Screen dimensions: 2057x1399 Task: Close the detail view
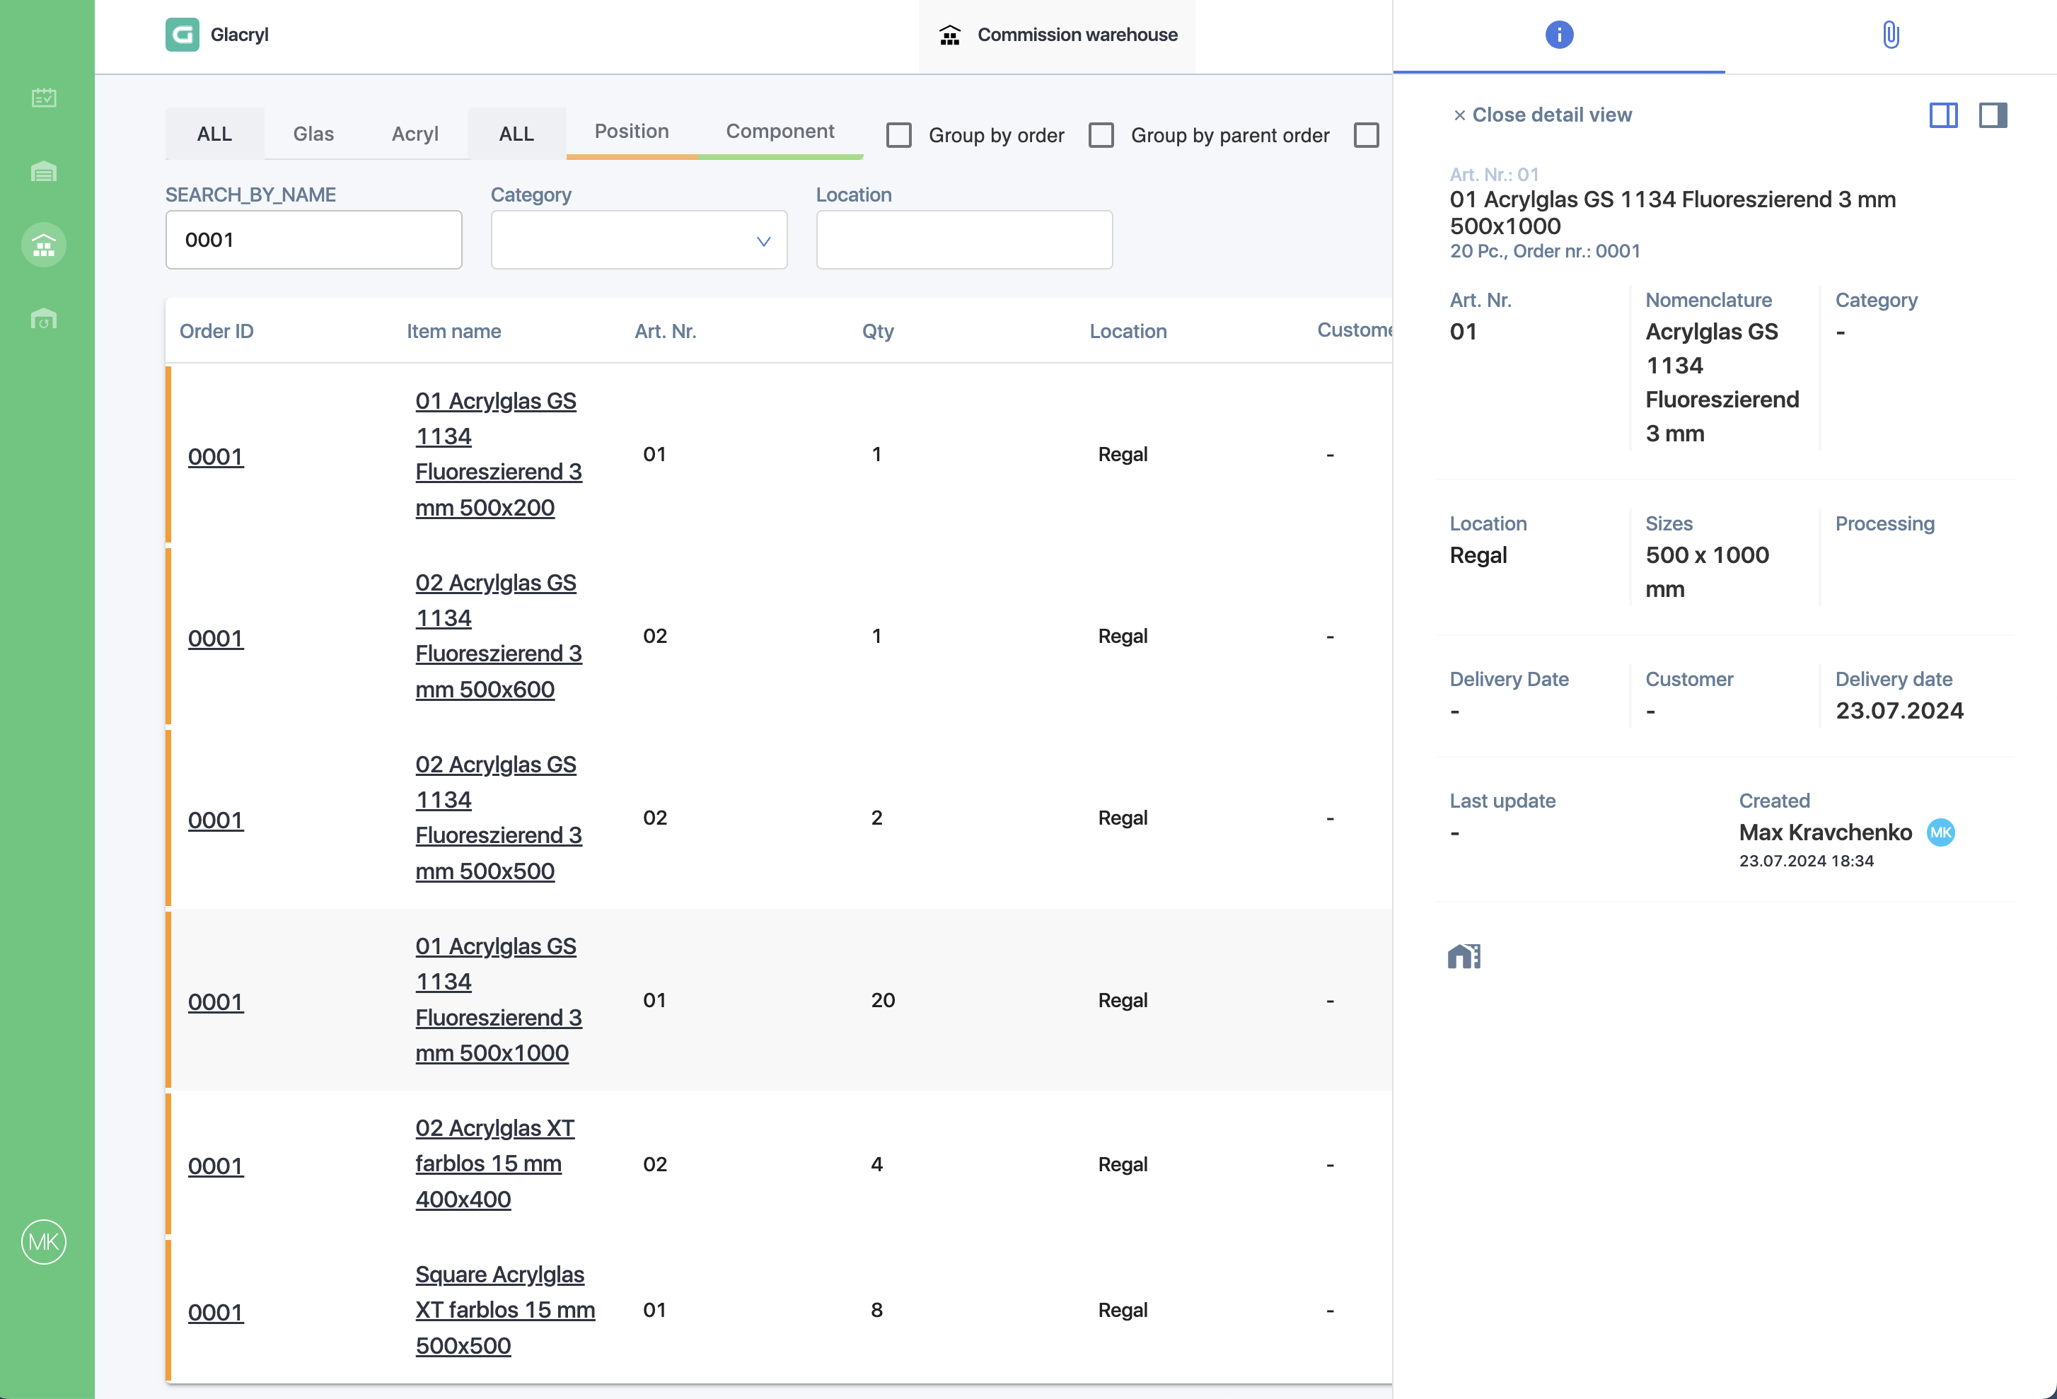[1542, 115]
